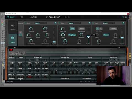Load the previous preset with left arrow
The width and height of the screenshot is (132, 99).
pos(65,17)
